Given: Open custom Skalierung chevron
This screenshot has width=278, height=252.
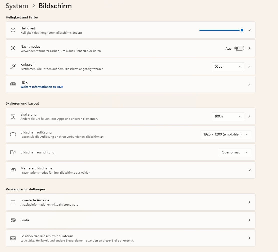Looking at the screenshot, I should coord(249,116).
